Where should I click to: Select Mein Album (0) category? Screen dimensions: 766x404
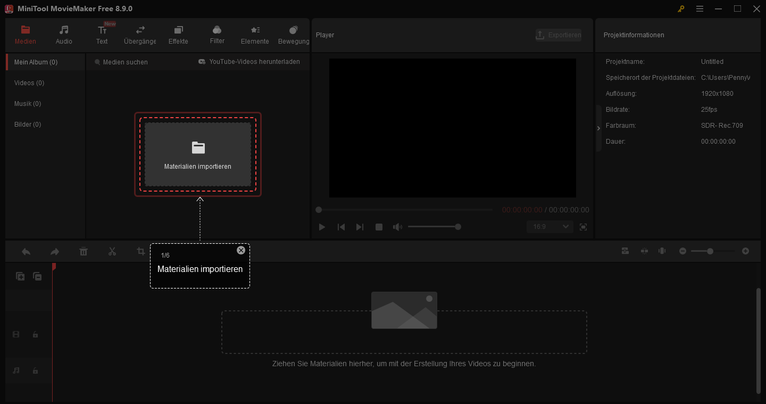click(46, 62)
